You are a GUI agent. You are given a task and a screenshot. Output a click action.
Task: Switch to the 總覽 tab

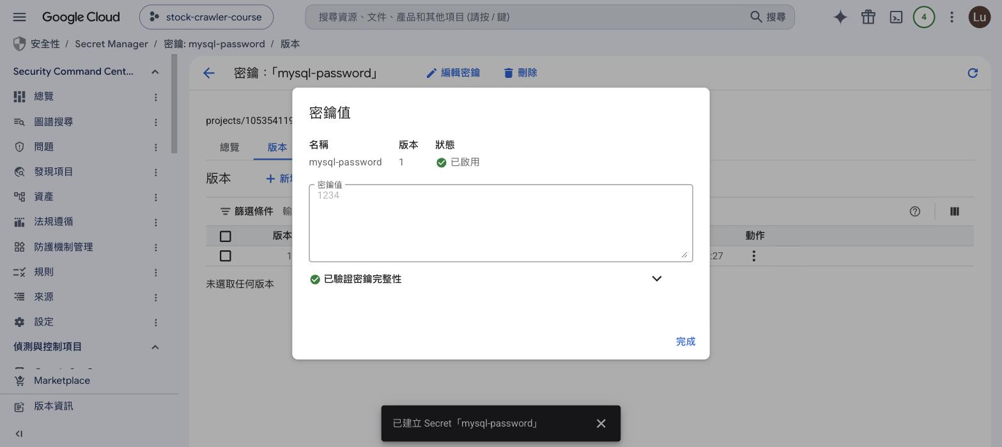229,147
